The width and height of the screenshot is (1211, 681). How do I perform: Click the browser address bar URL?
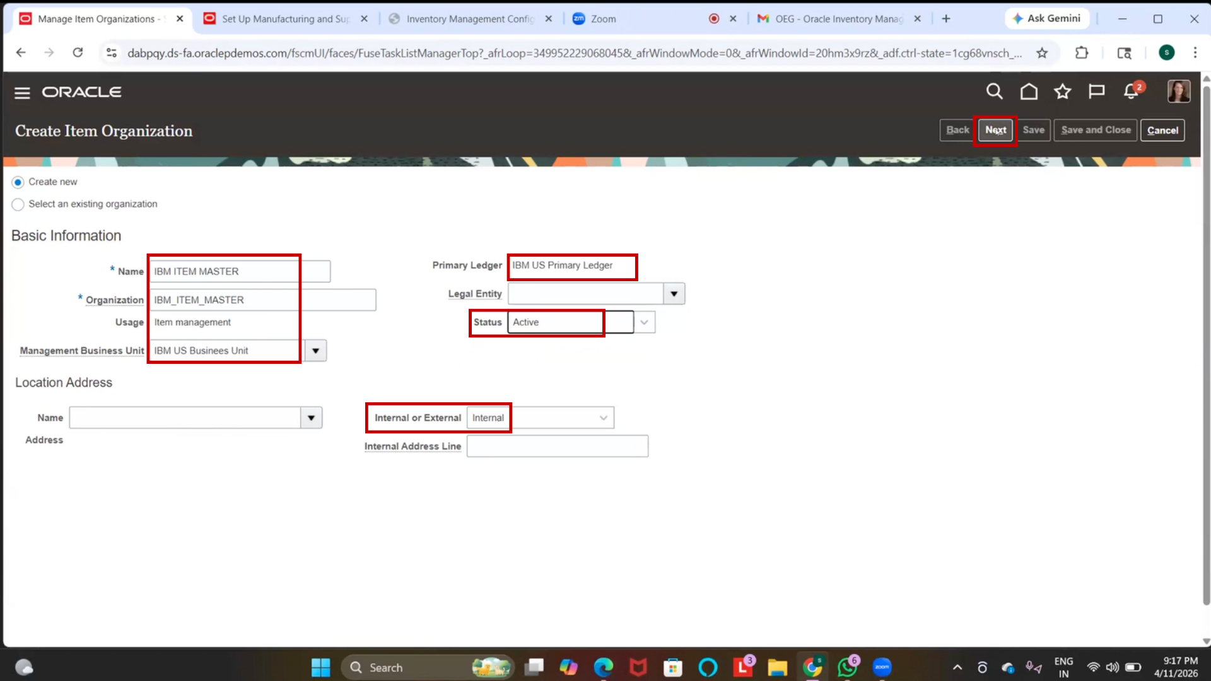[574, 53]
